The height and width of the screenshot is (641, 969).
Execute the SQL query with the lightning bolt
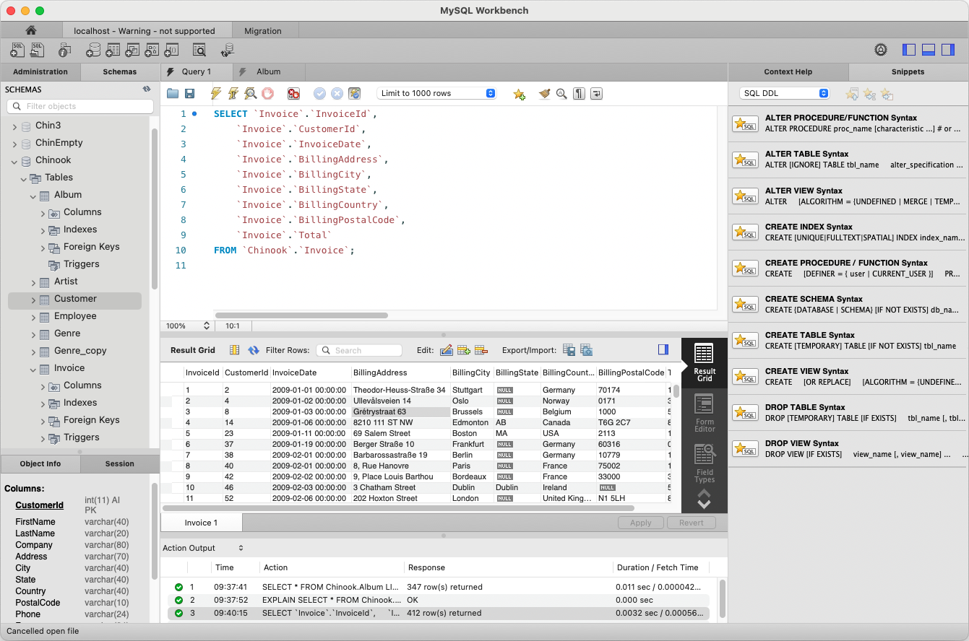point(215,93)
